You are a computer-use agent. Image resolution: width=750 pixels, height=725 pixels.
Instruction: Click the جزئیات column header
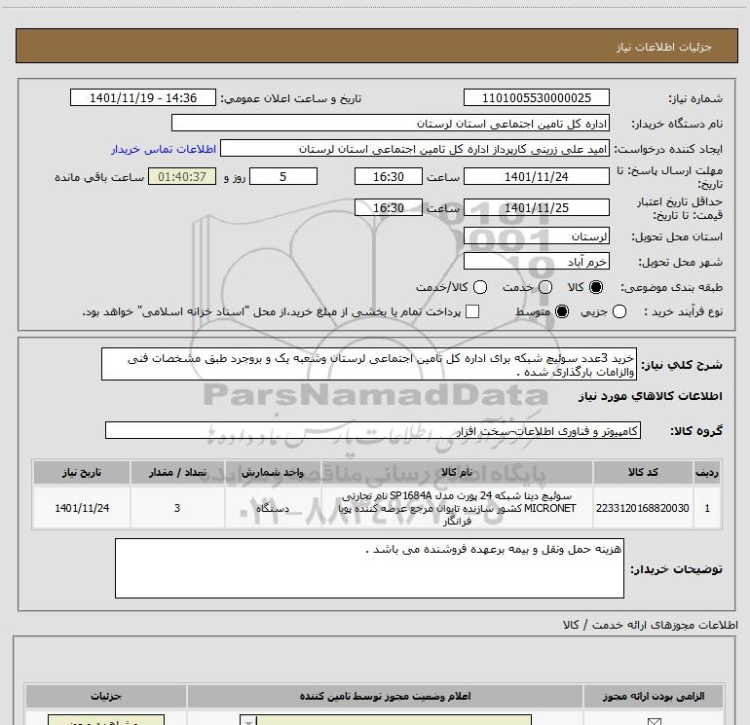click(x=106, y=696)
